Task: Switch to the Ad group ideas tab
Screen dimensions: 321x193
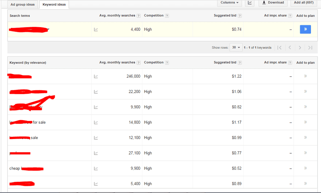Action: (x=22, y=4)
